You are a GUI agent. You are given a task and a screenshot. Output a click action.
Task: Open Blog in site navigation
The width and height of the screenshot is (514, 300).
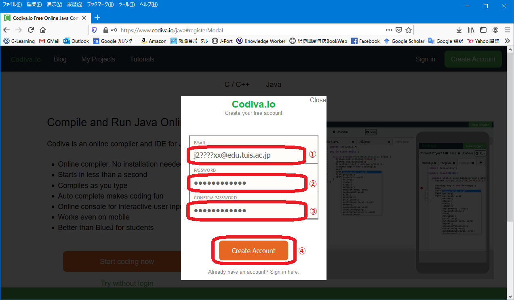(60, 59)
